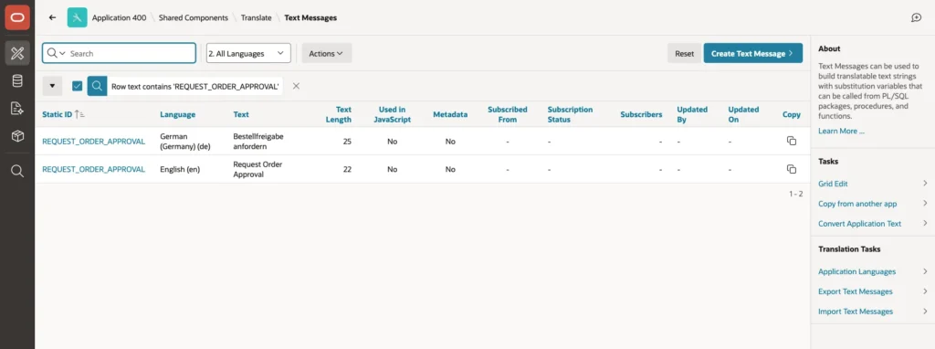This screenshot has height=349, width=935.
Task: Open Gallery cube icon in sidebar
Action: 17,136
